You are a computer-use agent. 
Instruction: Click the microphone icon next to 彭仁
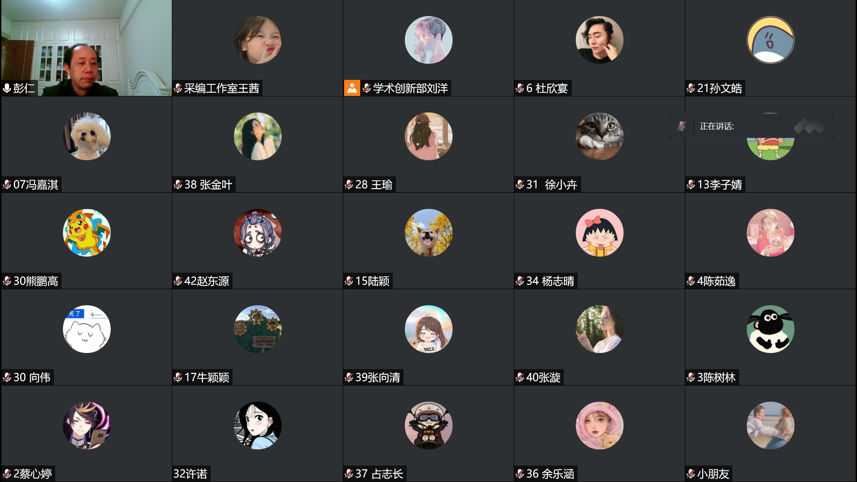[x=7, y=88]
